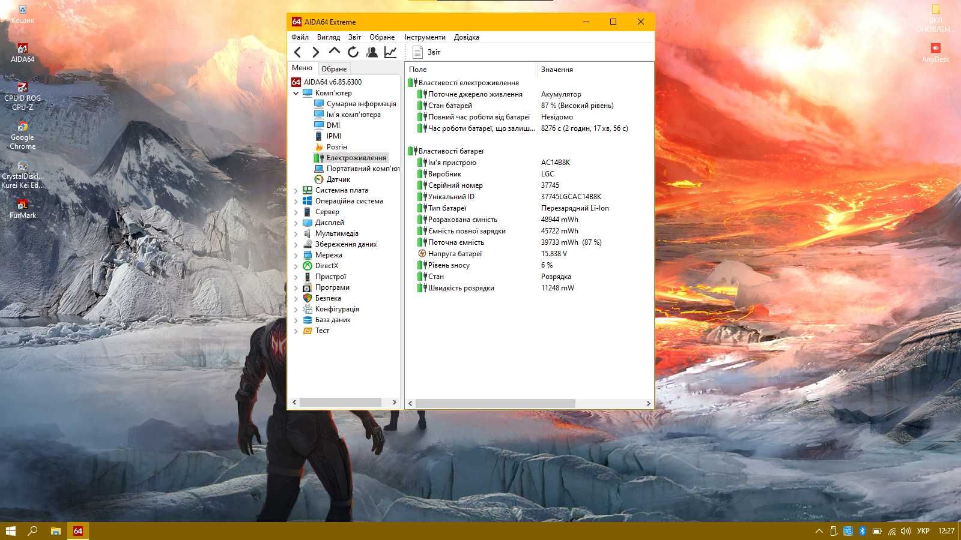
Task: Refresh the page with the circular arrow icon
Action: click(x=353, y=52)
